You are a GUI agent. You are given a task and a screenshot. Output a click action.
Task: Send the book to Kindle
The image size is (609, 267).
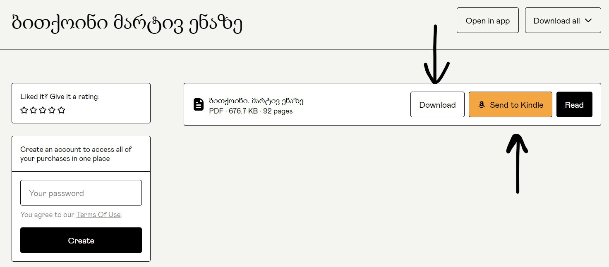510,104
